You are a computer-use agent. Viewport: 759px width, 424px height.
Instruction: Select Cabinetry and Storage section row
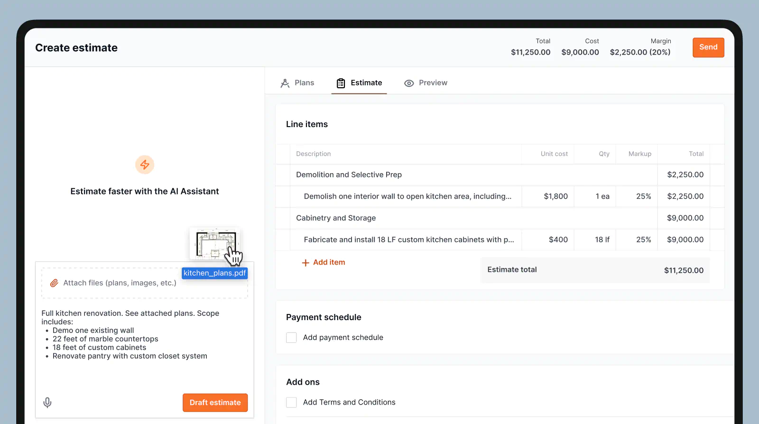click(500, 218)
